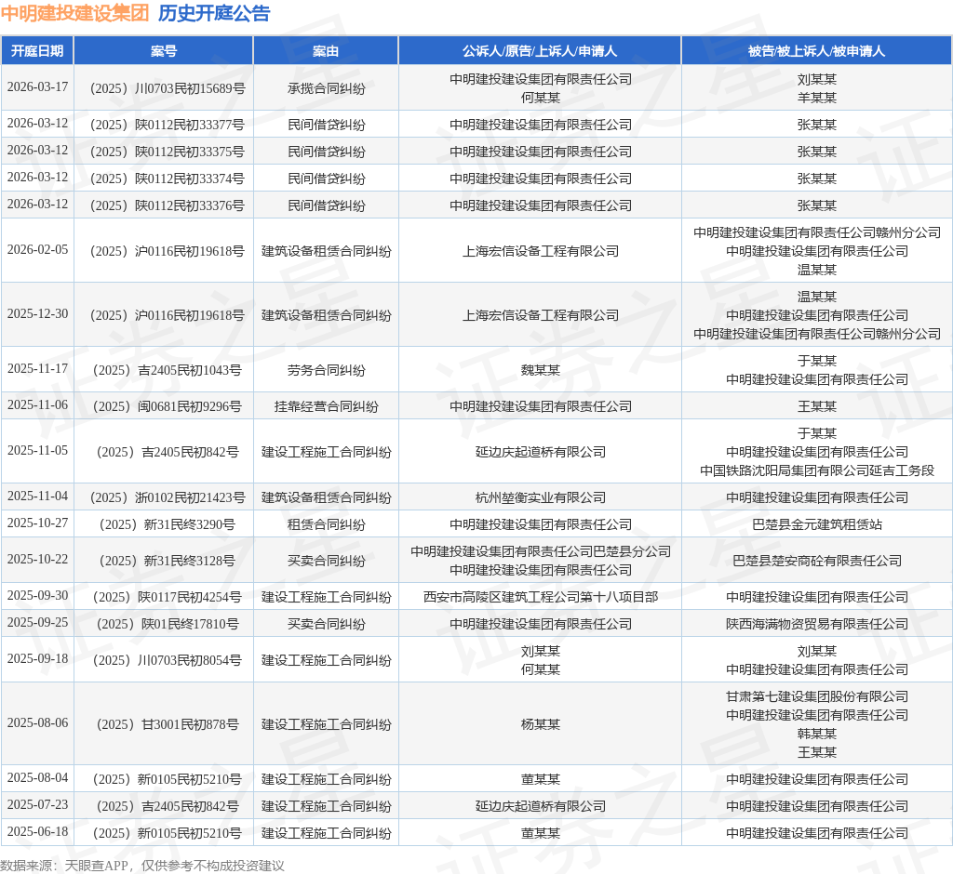Click 承揽合同纠纷 case cause
953x874 pixels.
[327, 88]
